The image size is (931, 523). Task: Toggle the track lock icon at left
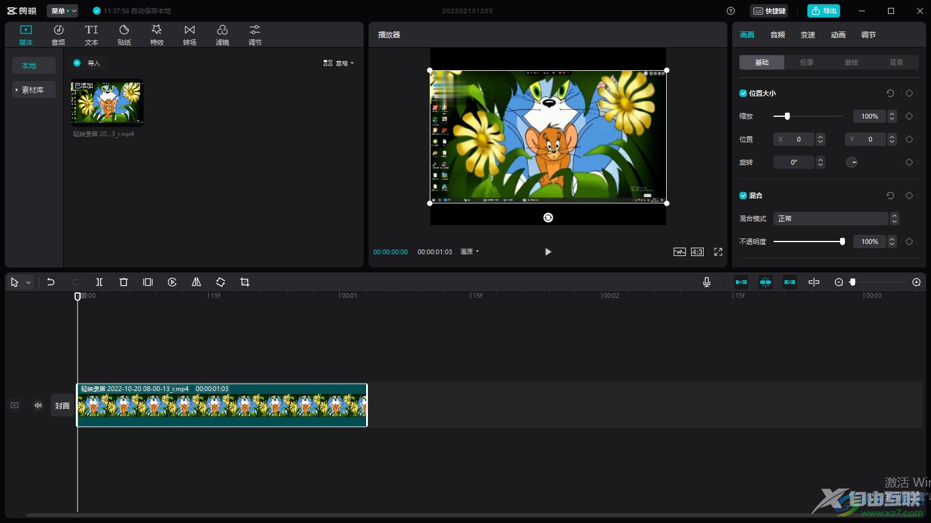click(15, 406)
